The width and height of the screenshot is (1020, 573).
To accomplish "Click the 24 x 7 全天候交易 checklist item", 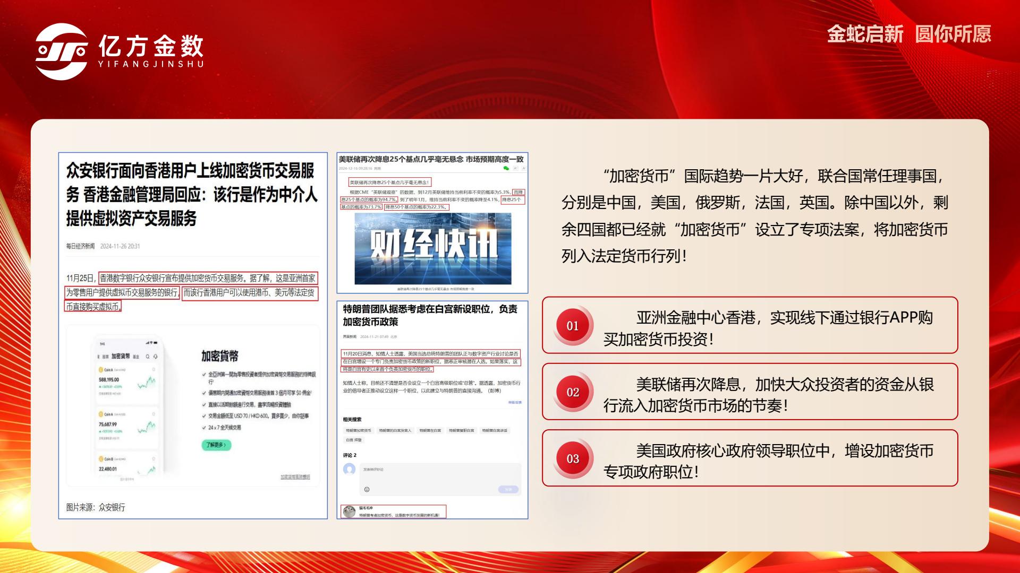I will pos(222,427).
